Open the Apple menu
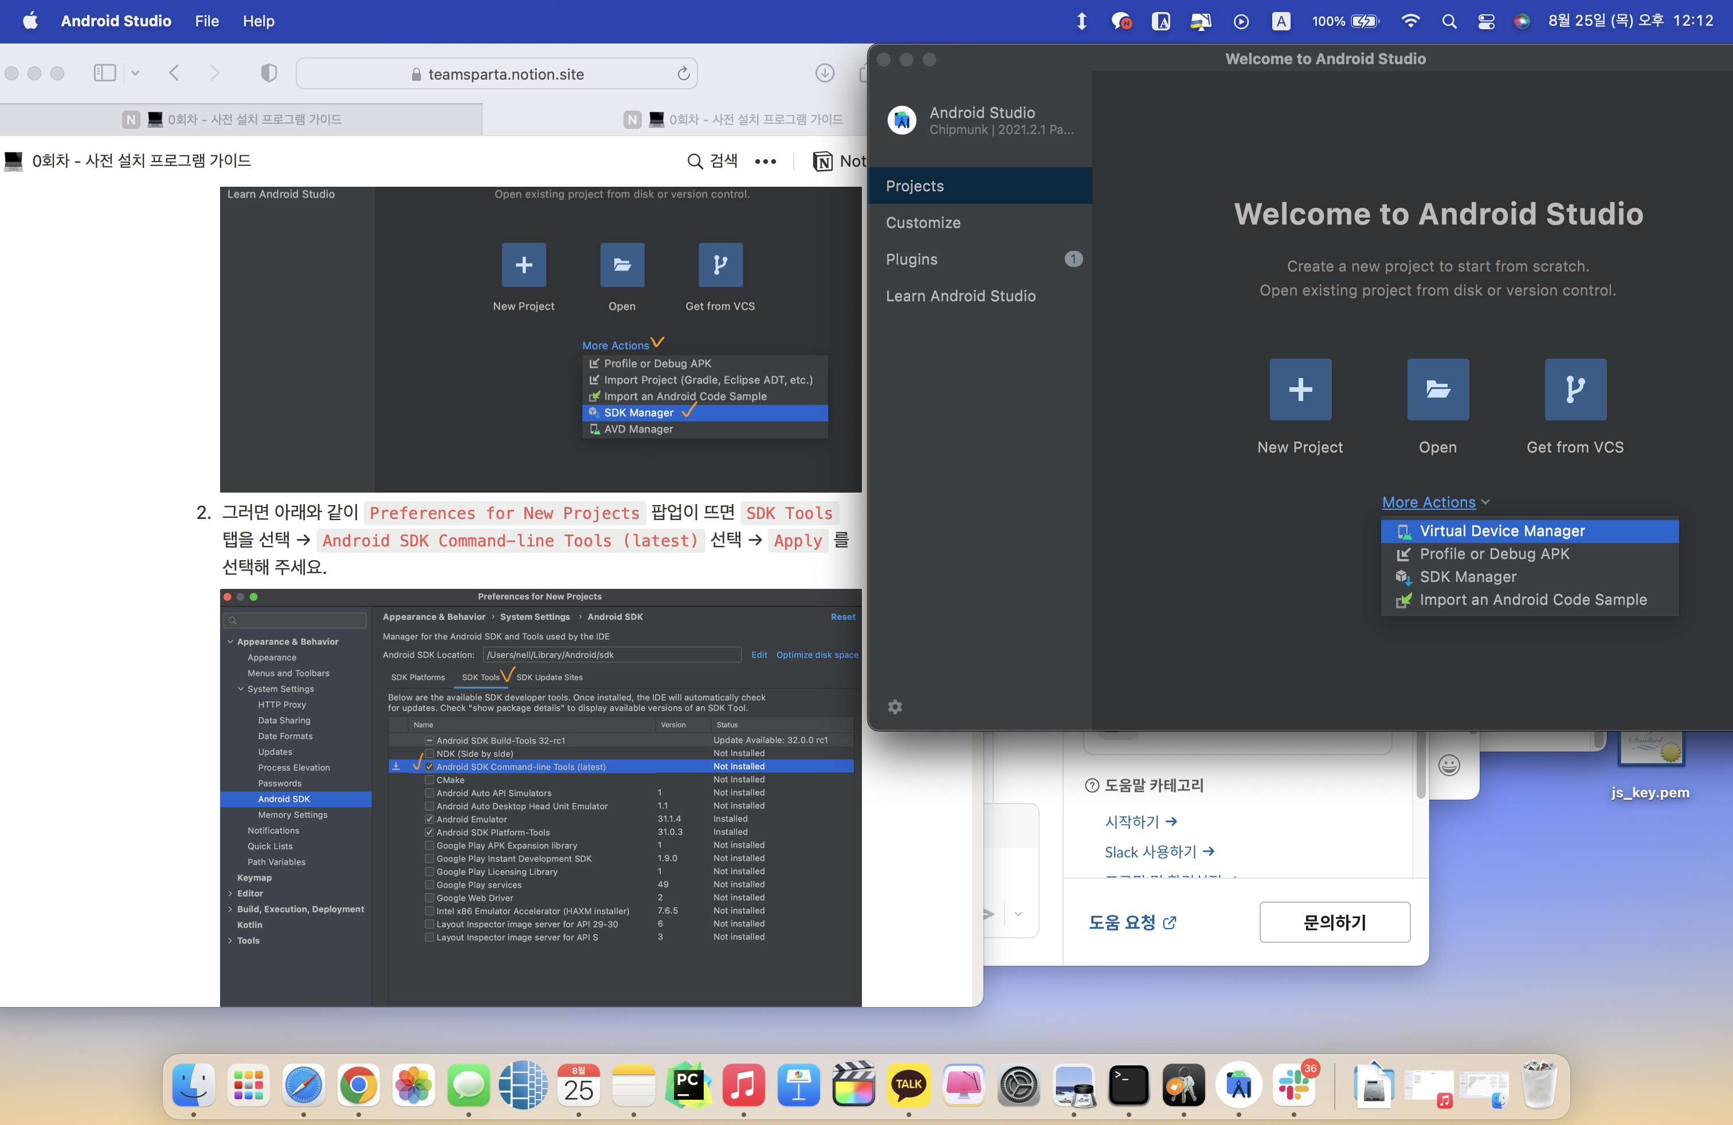Image resolution: width=1733 pixels, height=1125 pixels. point(30,21)
